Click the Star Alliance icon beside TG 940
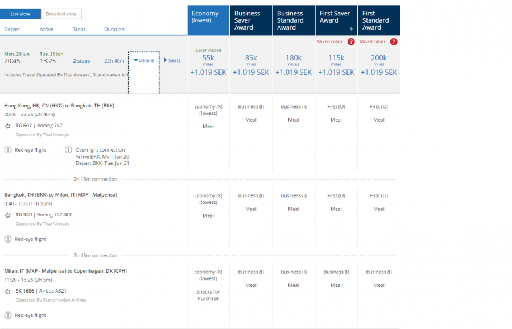This screenshot has height=329, width=512. (x=8, y=215)
